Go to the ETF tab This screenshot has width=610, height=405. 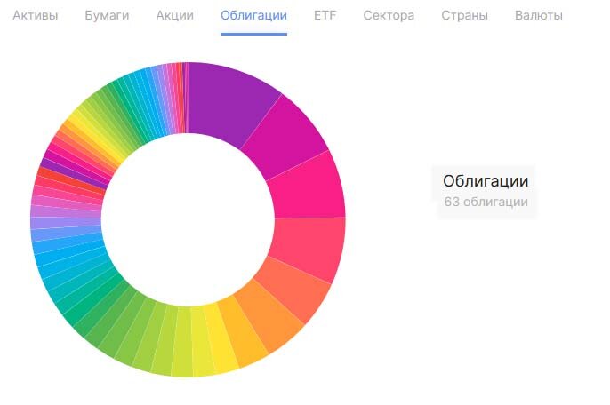[x=325, y=16]
